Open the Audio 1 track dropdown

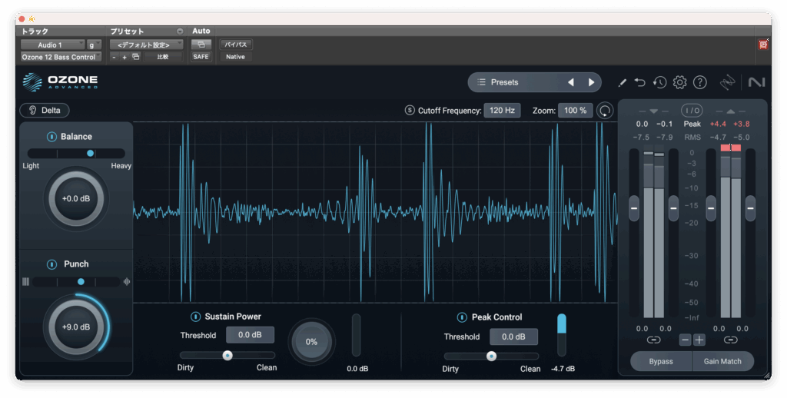(52, 45)
